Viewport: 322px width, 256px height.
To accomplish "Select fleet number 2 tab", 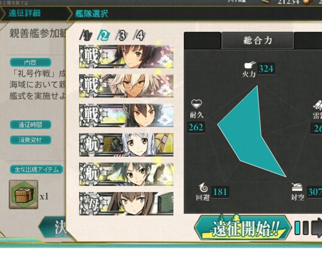I will 104,35.
